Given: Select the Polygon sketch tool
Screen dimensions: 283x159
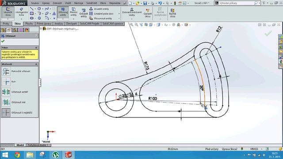Looking at the screenshot, I should coord(39,18).
